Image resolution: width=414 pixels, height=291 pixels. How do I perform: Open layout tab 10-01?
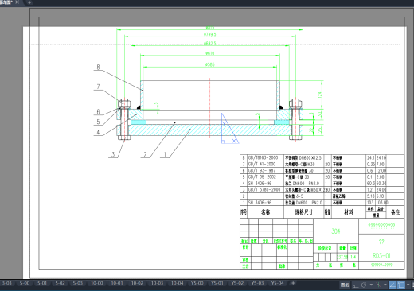pyautogui.click(x=117, y=283)
